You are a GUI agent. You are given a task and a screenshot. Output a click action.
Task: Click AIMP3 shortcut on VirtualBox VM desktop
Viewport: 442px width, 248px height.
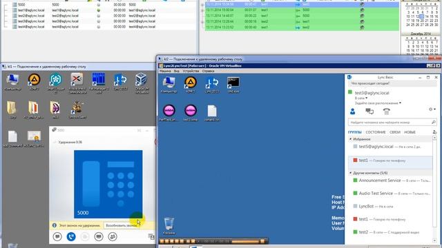tap(191, 85)
